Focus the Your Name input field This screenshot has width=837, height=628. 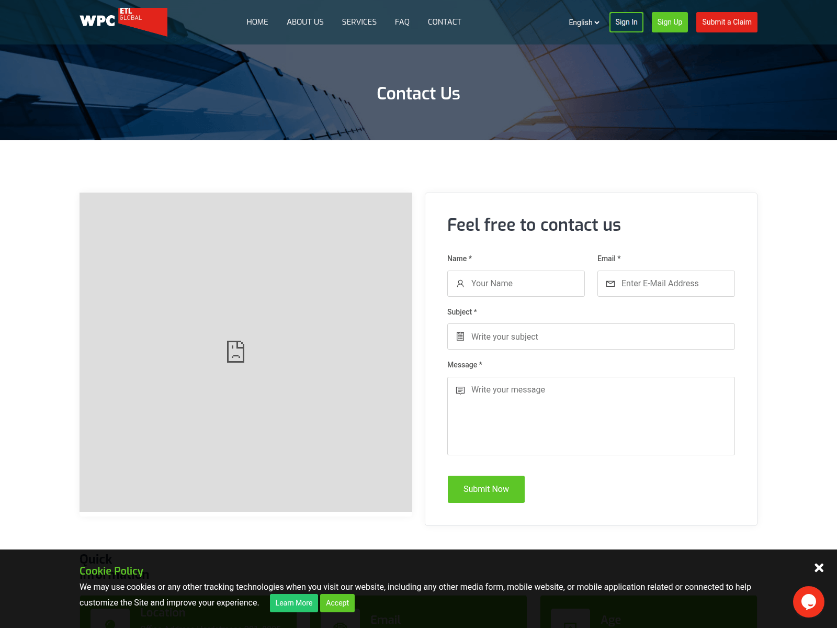tap(516, 284)
